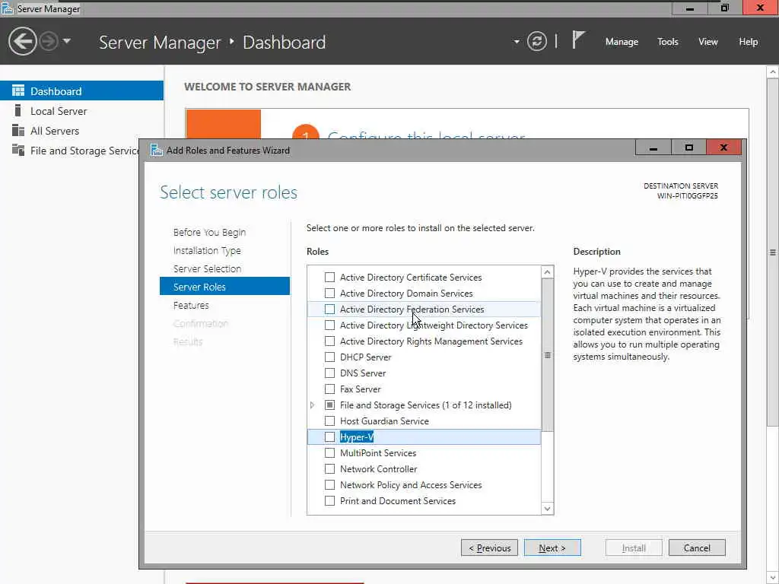This screenshot has height=584, width=779.
Task: Click the roles list scrollbar thumb
Action: point(547,354)
